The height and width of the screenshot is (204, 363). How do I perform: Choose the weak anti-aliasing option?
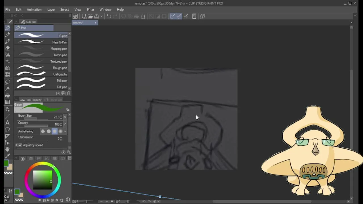(49, 131)
